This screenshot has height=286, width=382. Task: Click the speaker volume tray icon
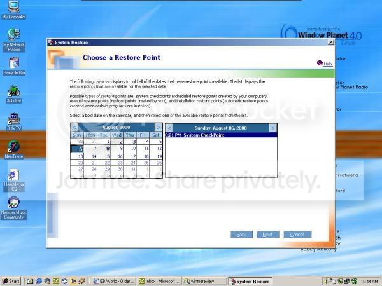[326, 281]
